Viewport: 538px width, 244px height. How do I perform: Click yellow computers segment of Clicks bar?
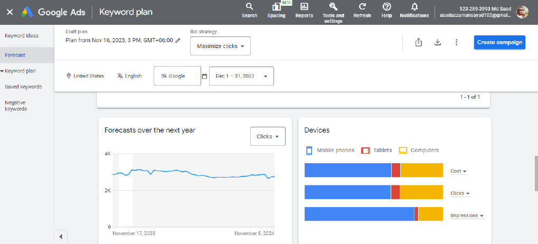pyautogui.click(x=421, y=192)
